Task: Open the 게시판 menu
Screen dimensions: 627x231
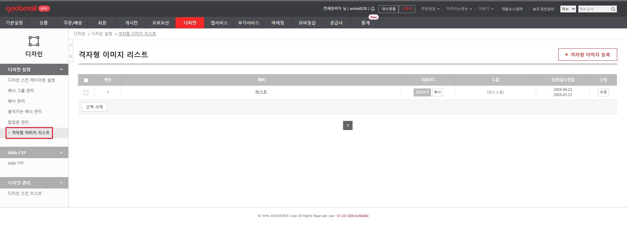Action: [x=131, y=23]
